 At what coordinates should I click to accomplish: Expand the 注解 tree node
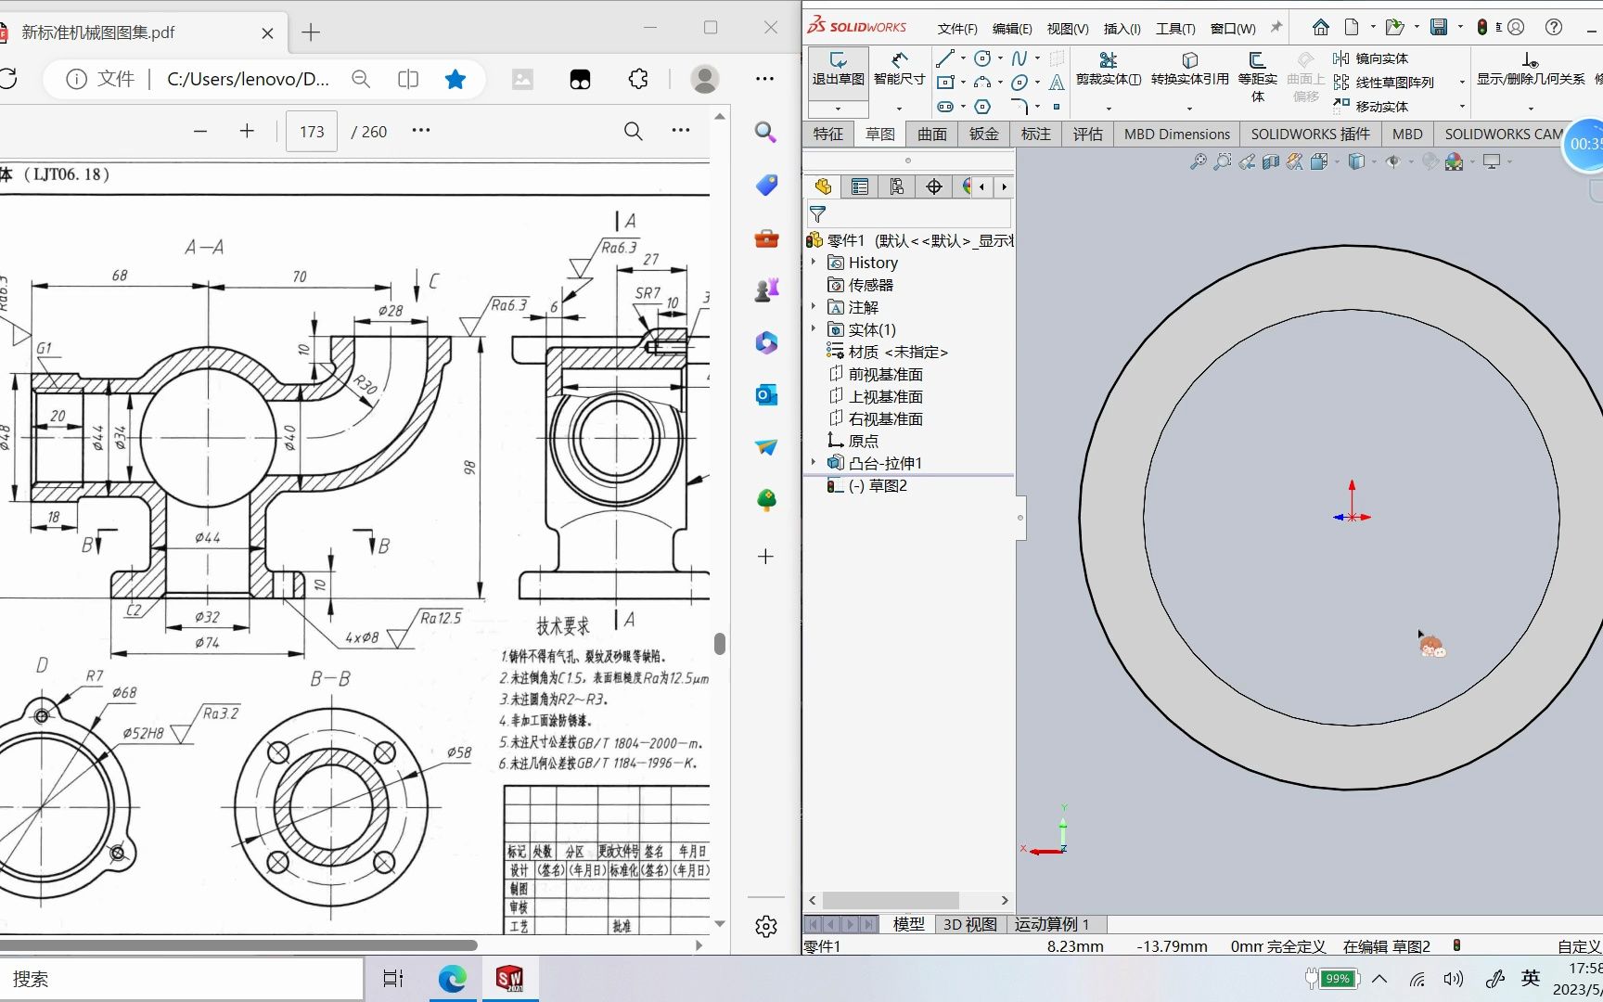pos(814,307)
